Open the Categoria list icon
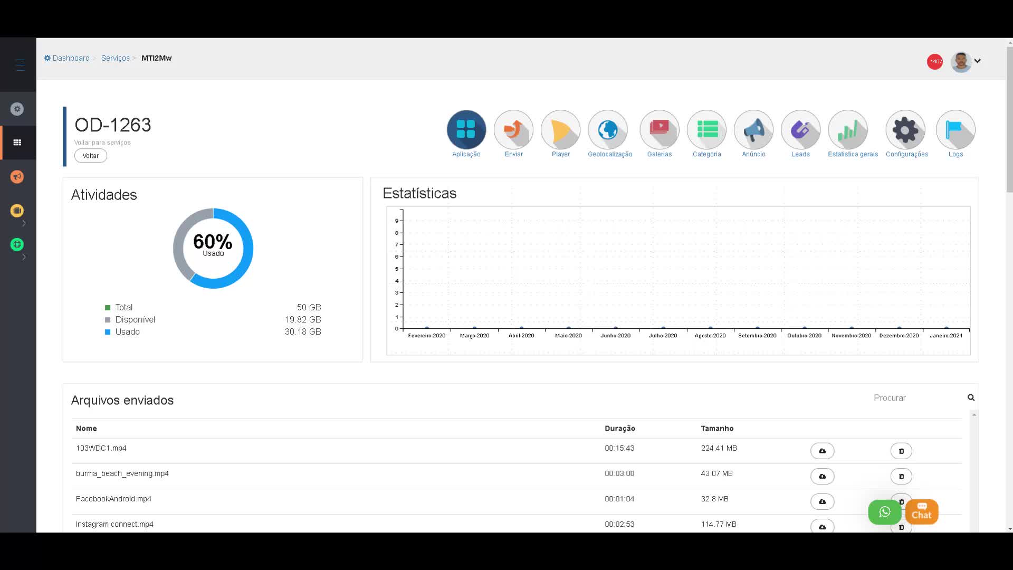1013x570 pixels. [707, 129]
